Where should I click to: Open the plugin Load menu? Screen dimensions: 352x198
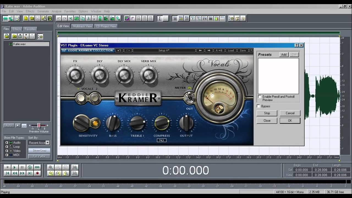[x=231, y=50]
